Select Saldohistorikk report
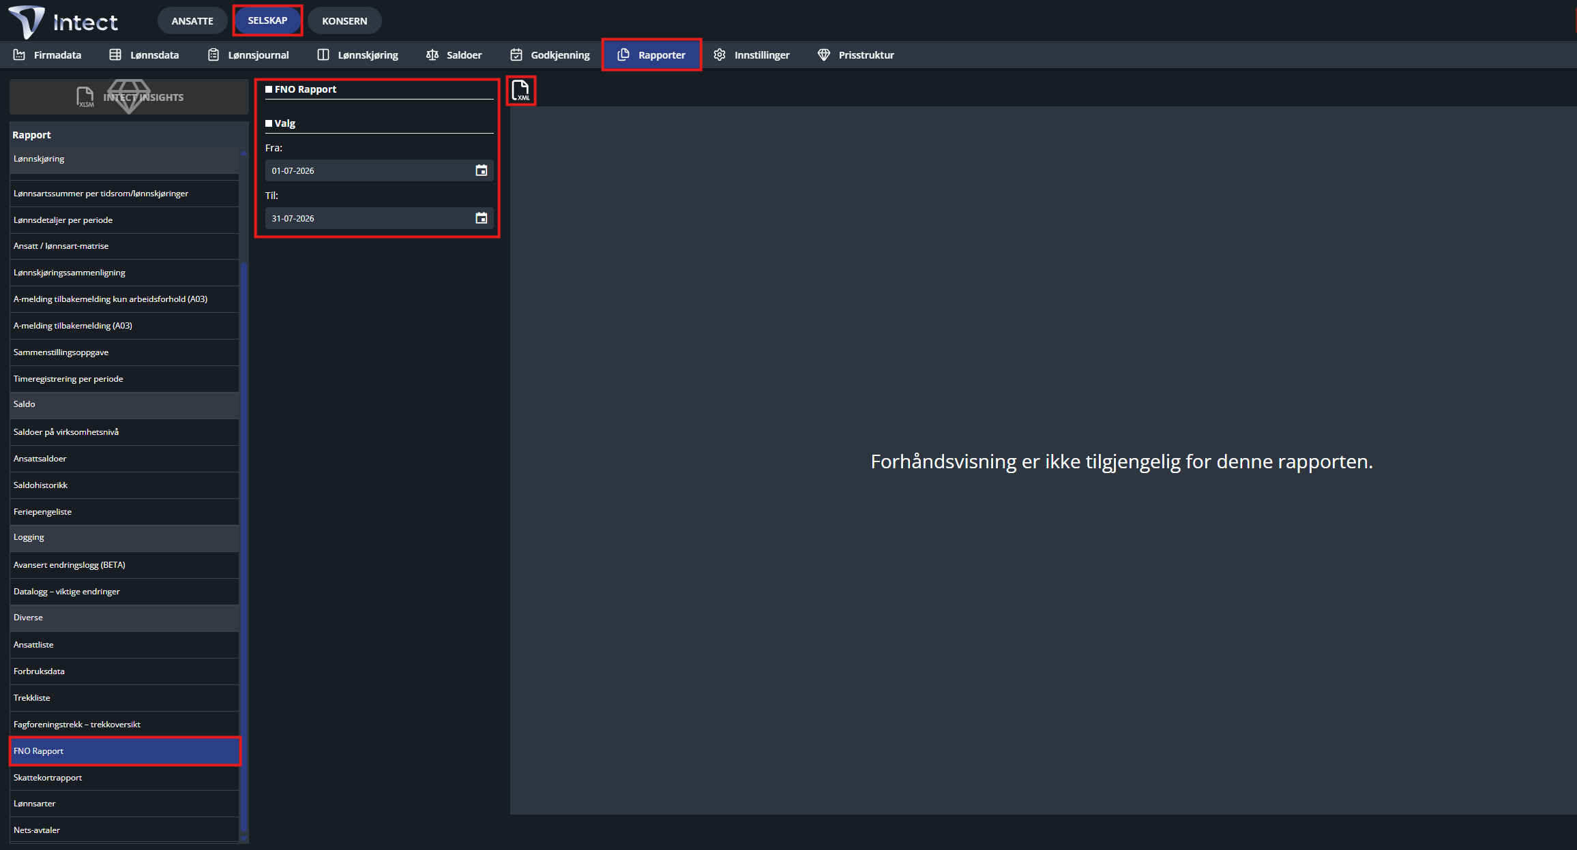1577x850 pixels. (x=124, y=485)
